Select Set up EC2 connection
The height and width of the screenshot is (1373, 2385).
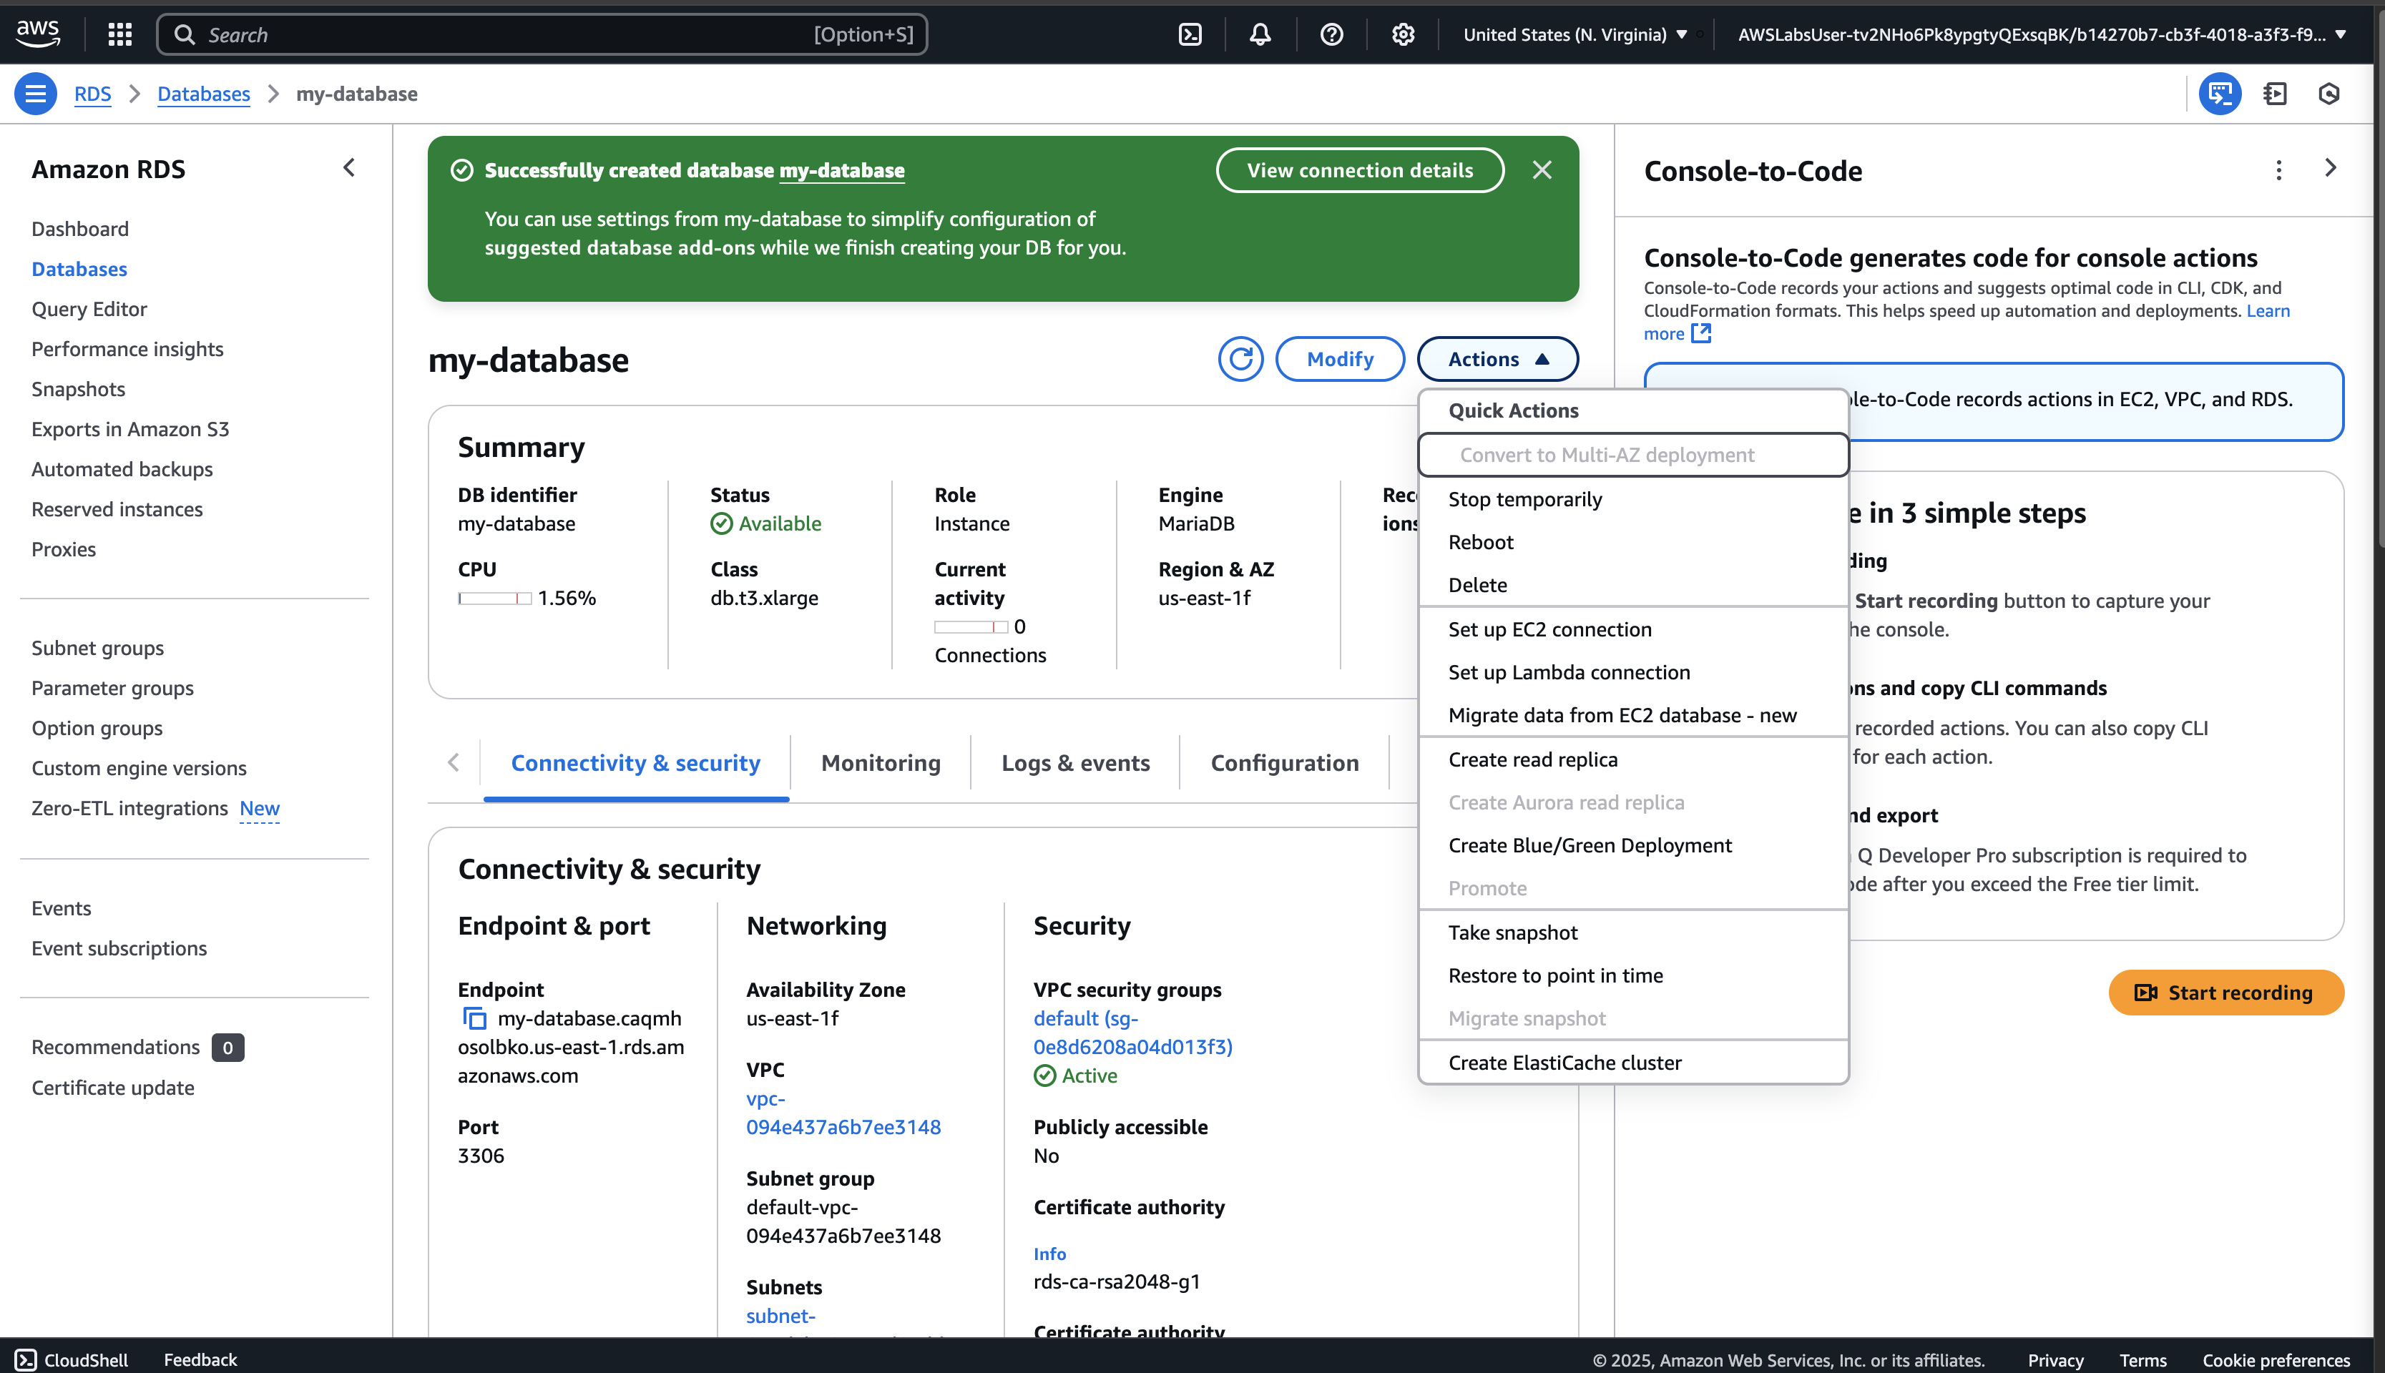1632,630
